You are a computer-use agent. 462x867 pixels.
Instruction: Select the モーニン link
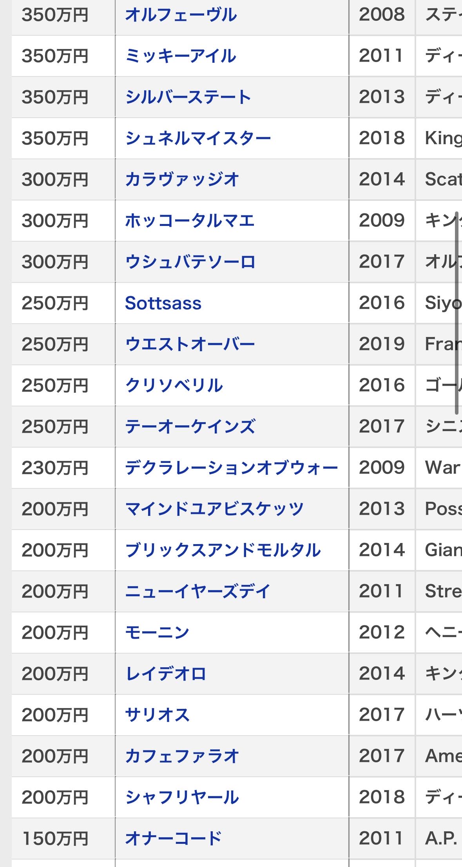[157, 633]
